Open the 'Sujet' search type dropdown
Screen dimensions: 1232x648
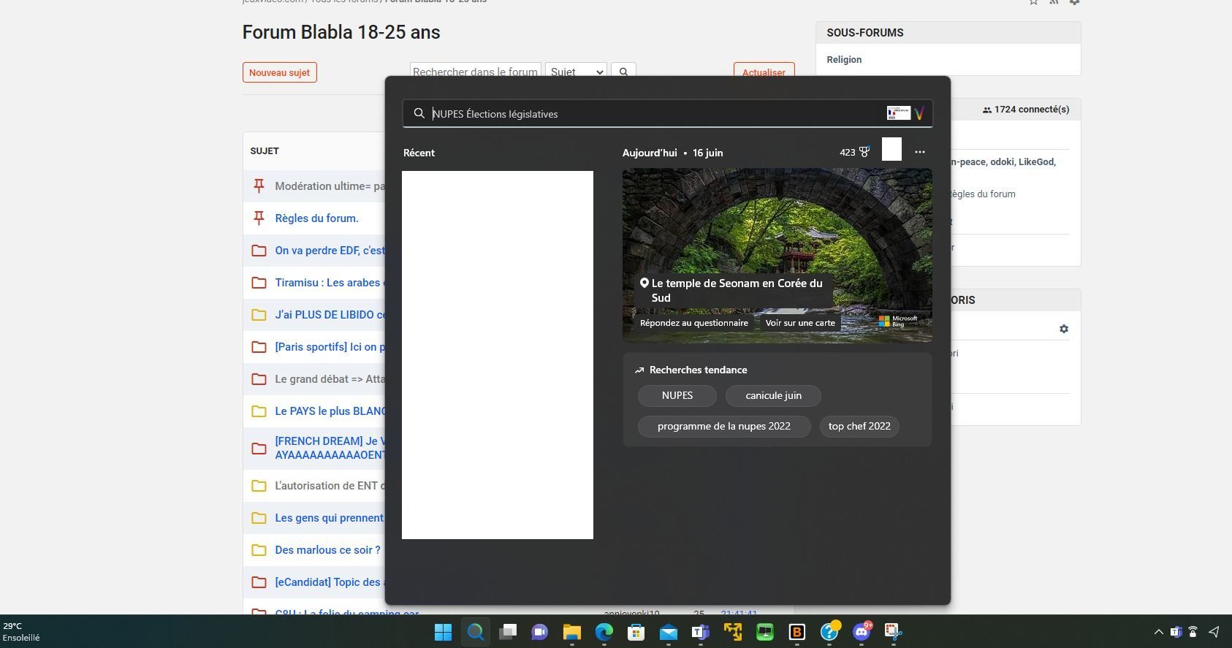[x=576, y=72]
